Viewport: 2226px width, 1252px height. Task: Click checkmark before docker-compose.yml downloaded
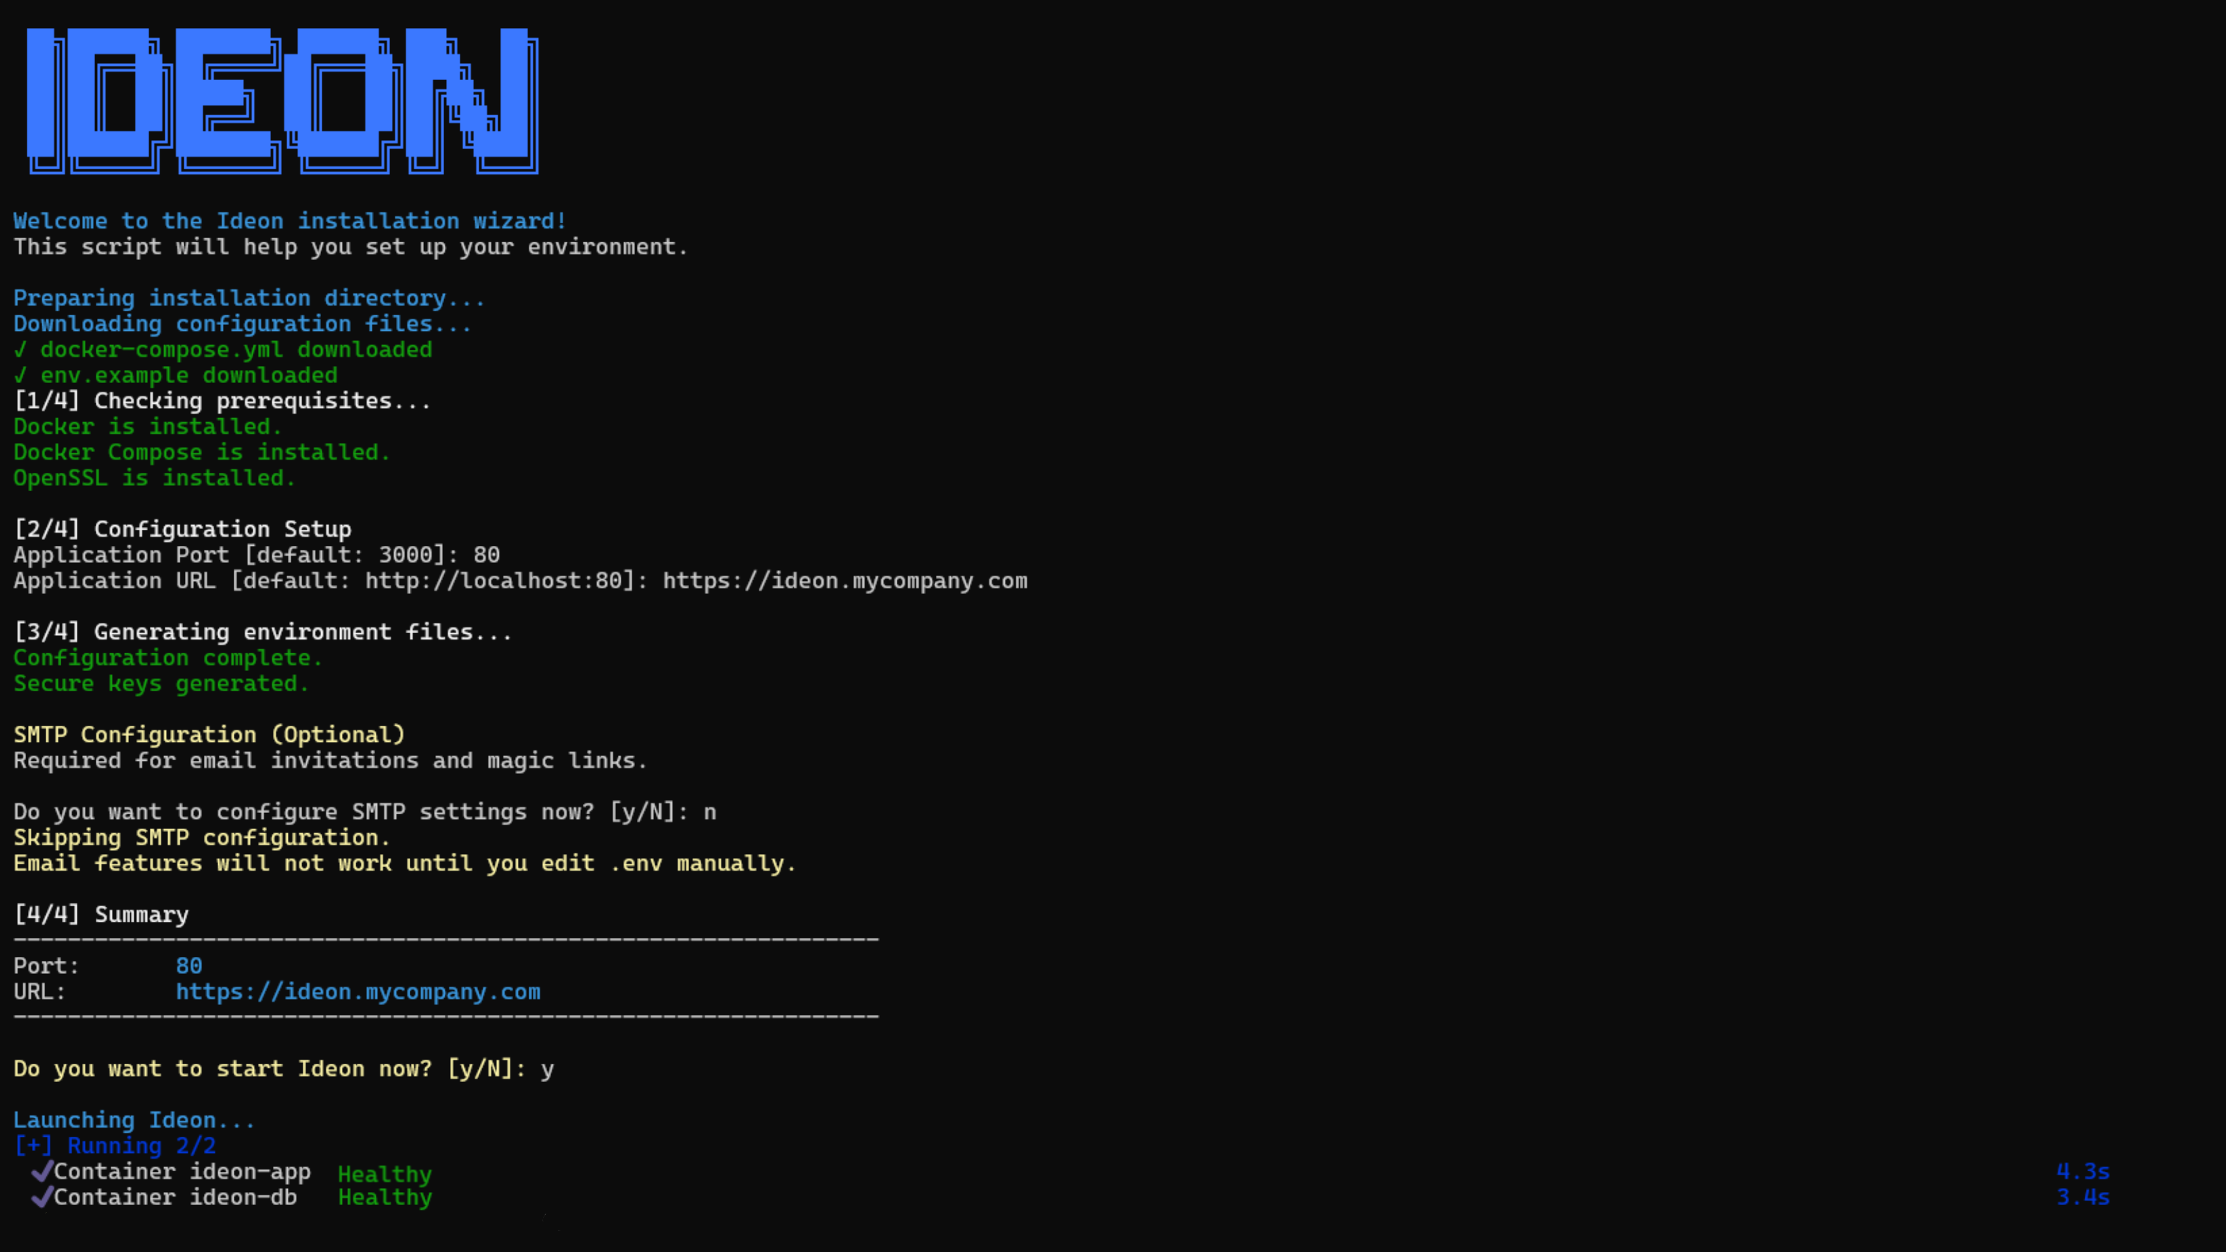click(20, 350)
